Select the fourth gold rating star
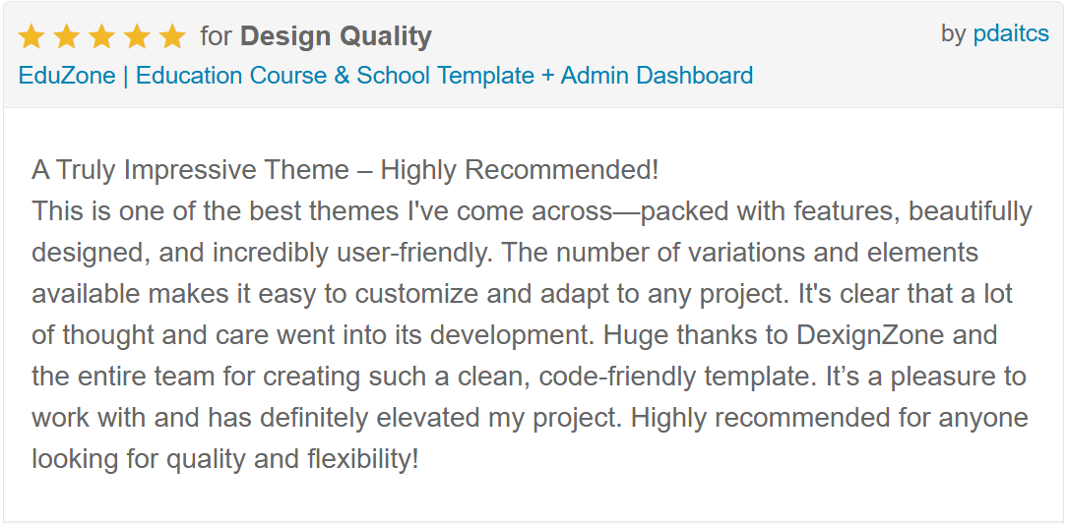 point(137,36)
